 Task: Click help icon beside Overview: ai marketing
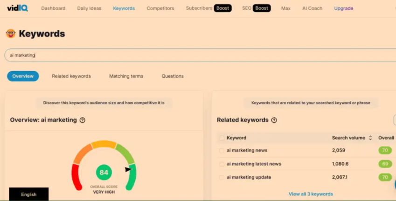[x=83, y=120]
